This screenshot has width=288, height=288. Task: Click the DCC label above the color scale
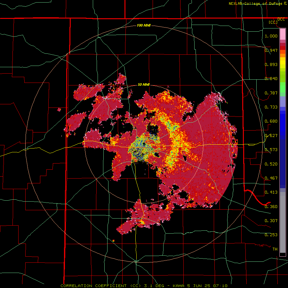click(x=281, y=19)
